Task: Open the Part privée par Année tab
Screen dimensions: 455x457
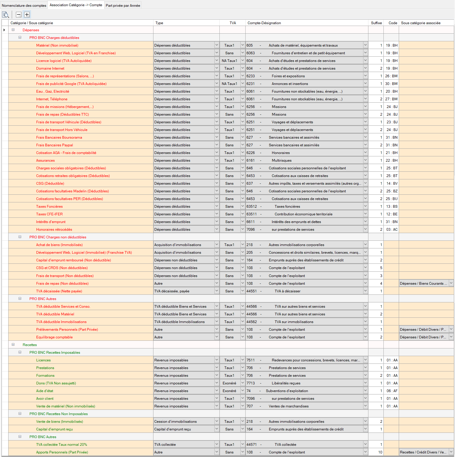Action: tap(123, 5)
